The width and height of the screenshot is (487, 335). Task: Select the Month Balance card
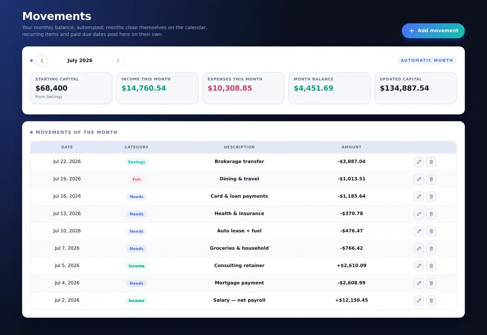pos(330,88)
